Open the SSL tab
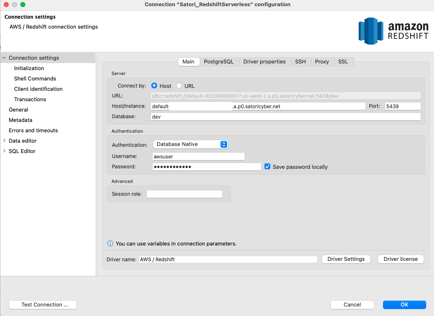 tap(343, 61)
